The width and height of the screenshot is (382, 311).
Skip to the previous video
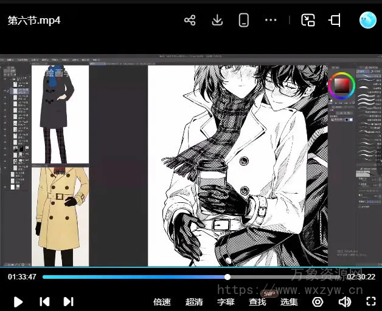point(44,301)
